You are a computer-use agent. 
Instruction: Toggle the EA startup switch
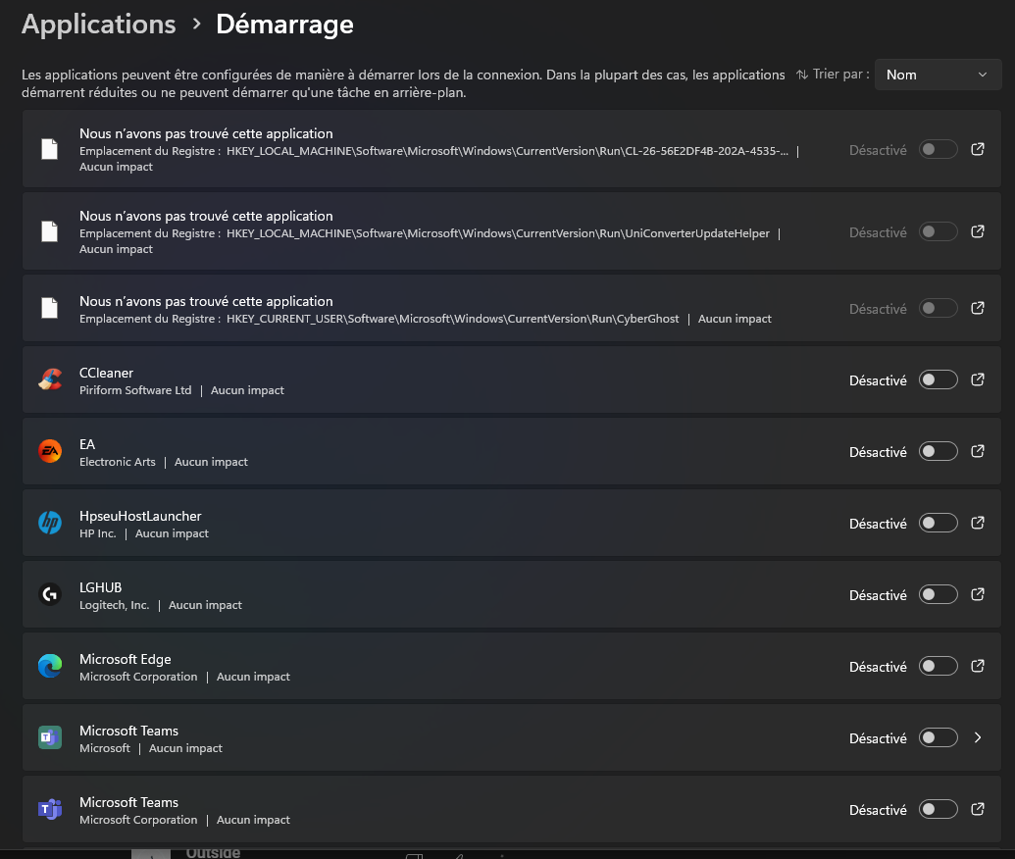pyautogui.click(x=938, y=451)
